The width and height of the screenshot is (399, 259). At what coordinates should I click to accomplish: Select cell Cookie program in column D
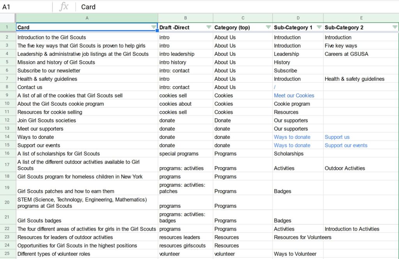(298, 104)
